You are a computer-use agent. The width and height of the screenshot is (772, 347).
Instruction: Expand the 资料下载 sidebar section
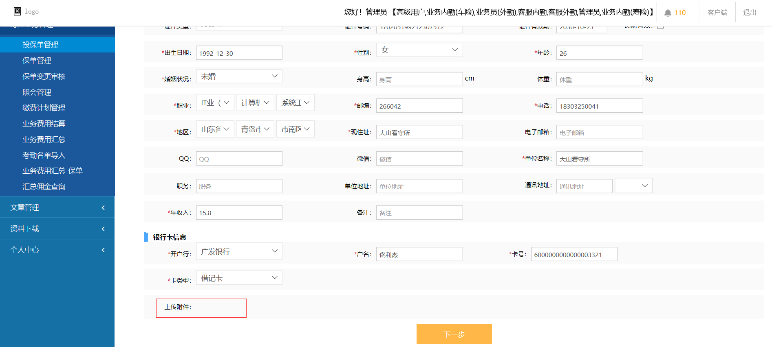pos(57,229)
